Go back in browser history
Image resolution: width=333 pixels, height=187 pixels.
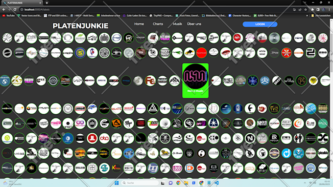pos(4,10)
